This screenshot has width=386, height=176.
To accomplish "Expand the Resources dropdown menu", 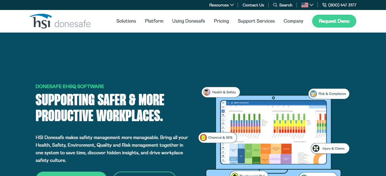I will [x=221, y=5].
